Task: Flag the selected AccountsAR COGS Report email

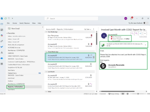Action: [91, 55]
